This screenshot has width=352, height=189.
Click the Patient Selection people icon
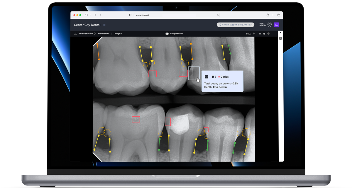75,33
